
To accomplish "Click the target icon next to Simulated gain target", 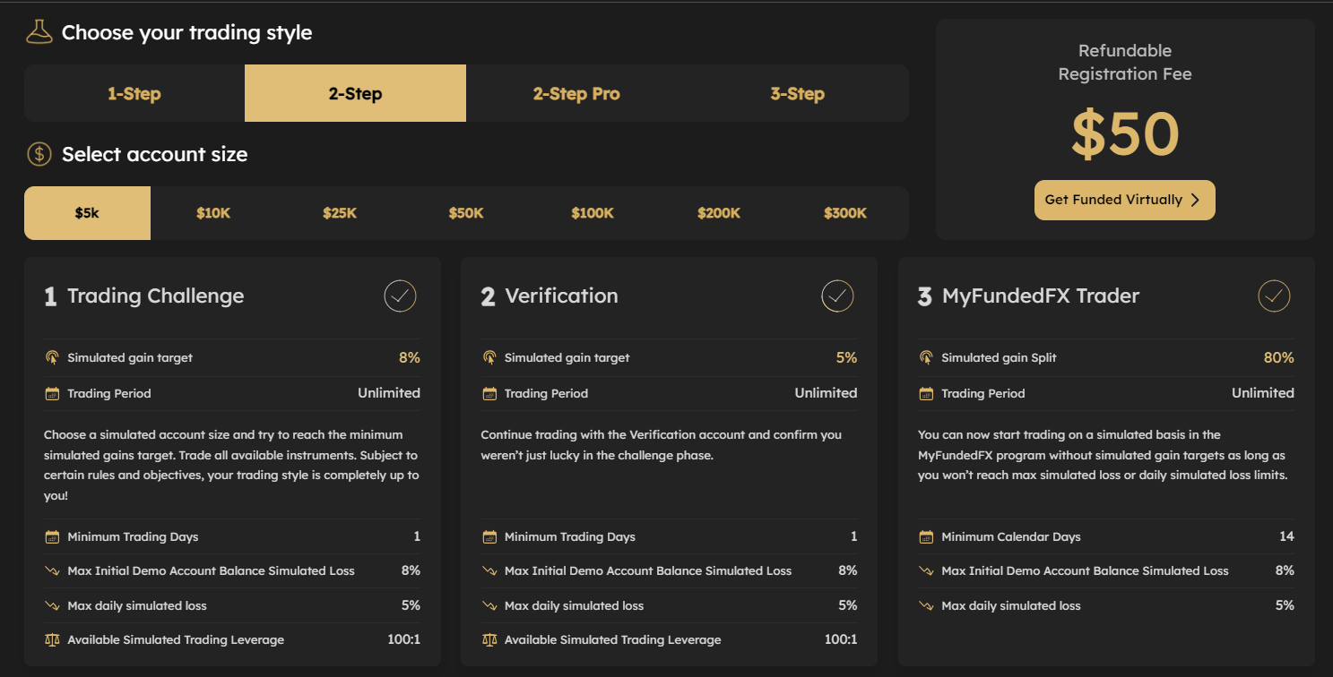I will coord(52,356).
